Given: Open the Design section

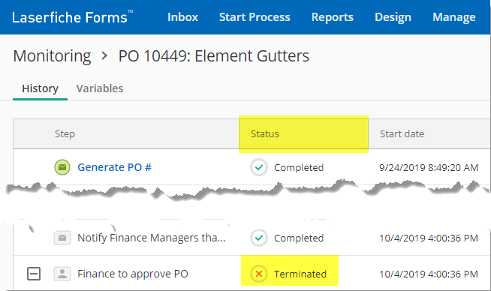Looking at the screenshot, I should click(393, 17).
